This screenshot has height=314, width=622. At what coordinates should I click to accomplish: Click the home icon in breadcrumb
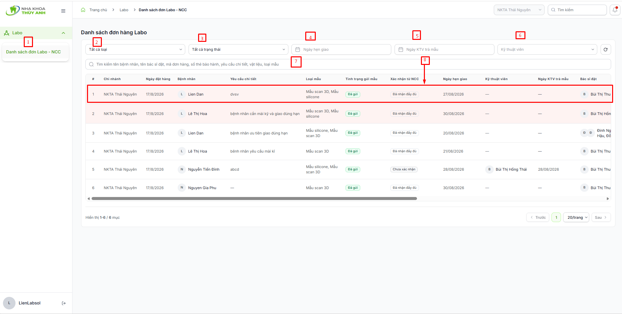click(x=83, y=10)
